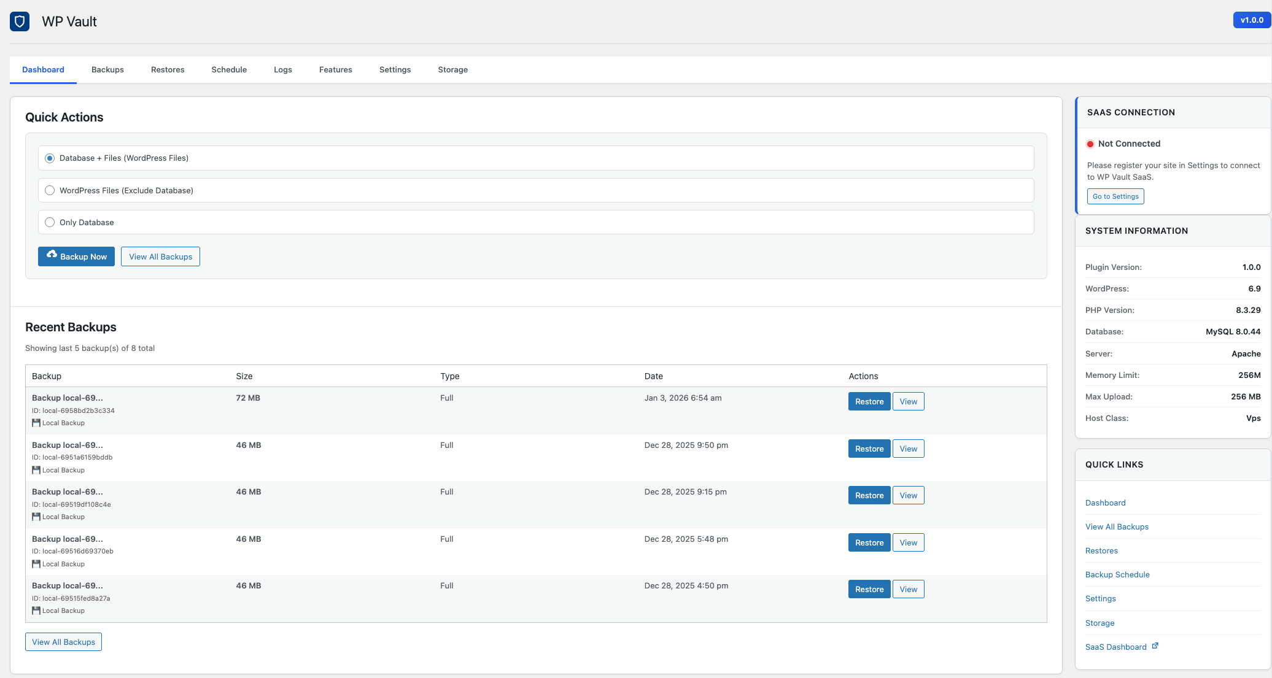This screenshot has height=678, width=1272.
Task: Open the Backup Schedule quick link
Action: click(x=1117, y=574)
